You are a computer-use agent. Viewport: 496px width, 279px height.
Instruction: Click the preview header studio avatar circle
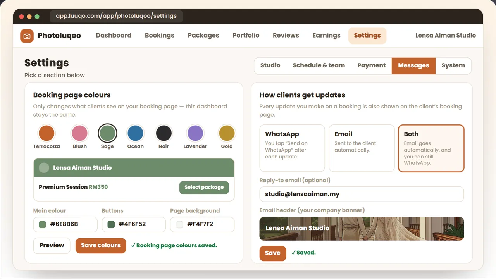pyautogui.click(x=44, y=168)
